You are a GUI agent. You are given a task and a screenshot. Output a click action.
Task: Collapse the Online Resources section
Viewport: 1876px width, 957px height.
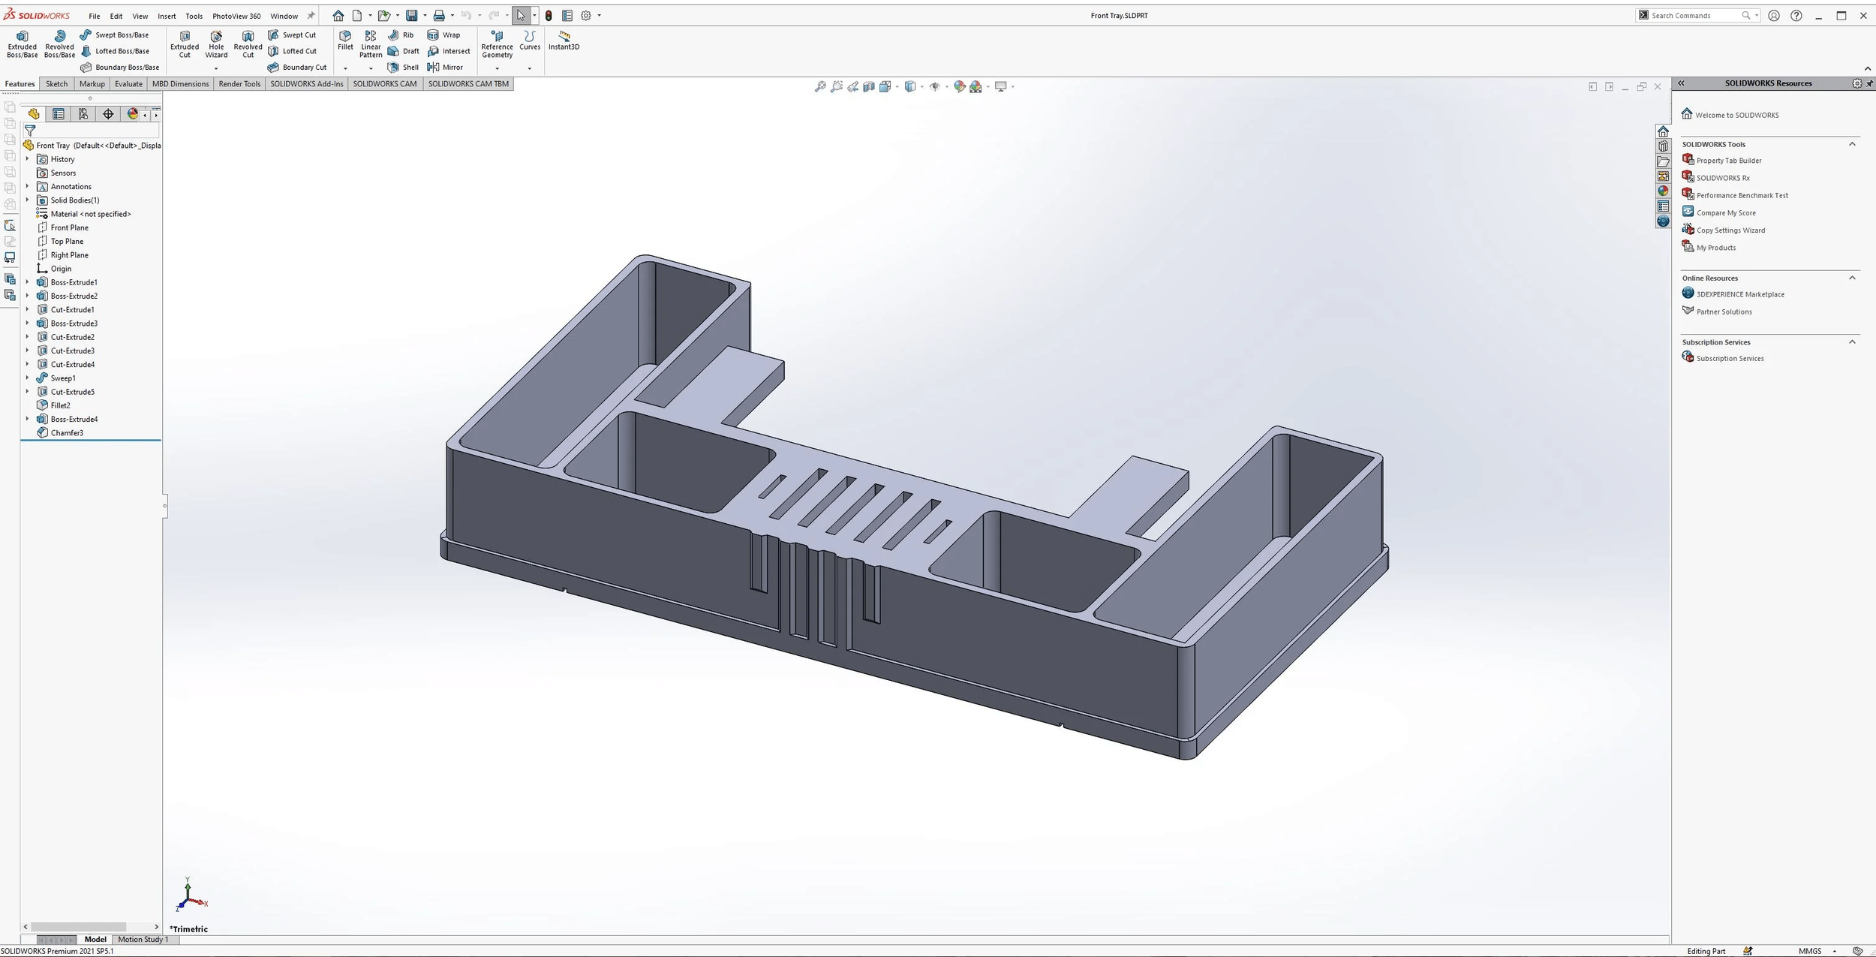pos(1853,278)
